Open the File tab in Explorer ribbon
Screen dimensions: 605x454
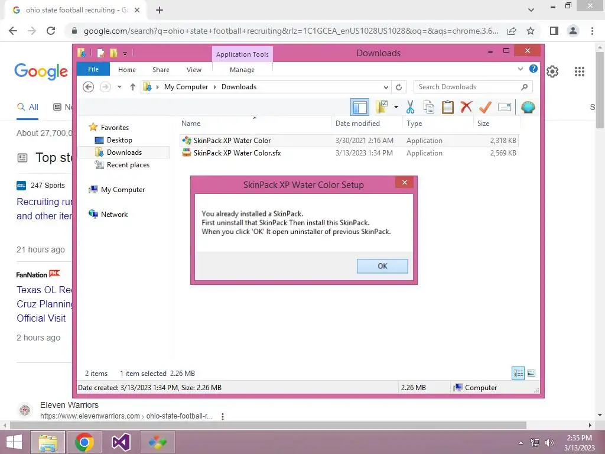pyautogui.click(x=93, y=69)
